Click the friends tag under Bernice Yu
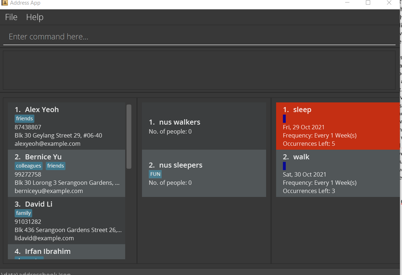The height and width of the screenshot is (275, 402). [56, 166]
